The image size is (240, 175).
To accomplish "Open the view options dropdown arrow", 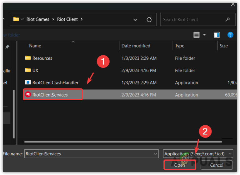I will [x=204, y=35].
